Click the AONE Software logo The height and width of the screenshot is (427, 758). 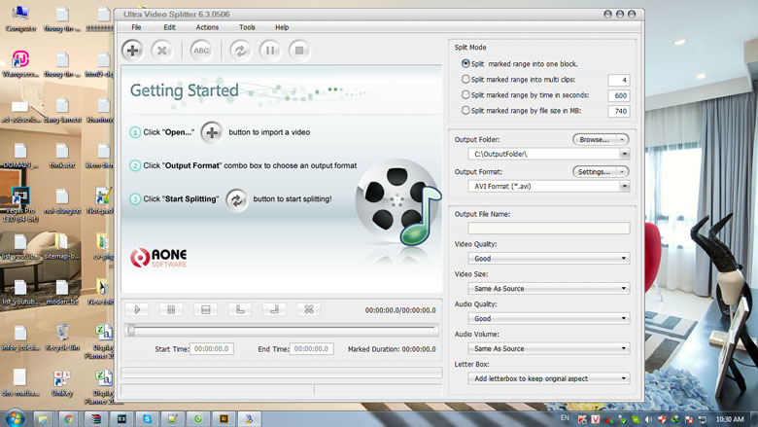coord(158,257)
